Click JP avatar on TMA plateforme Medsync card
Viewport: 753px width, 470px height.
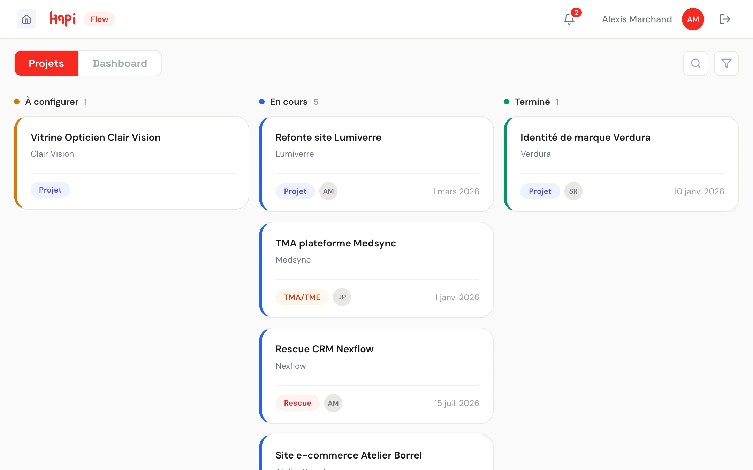[342, 297]
